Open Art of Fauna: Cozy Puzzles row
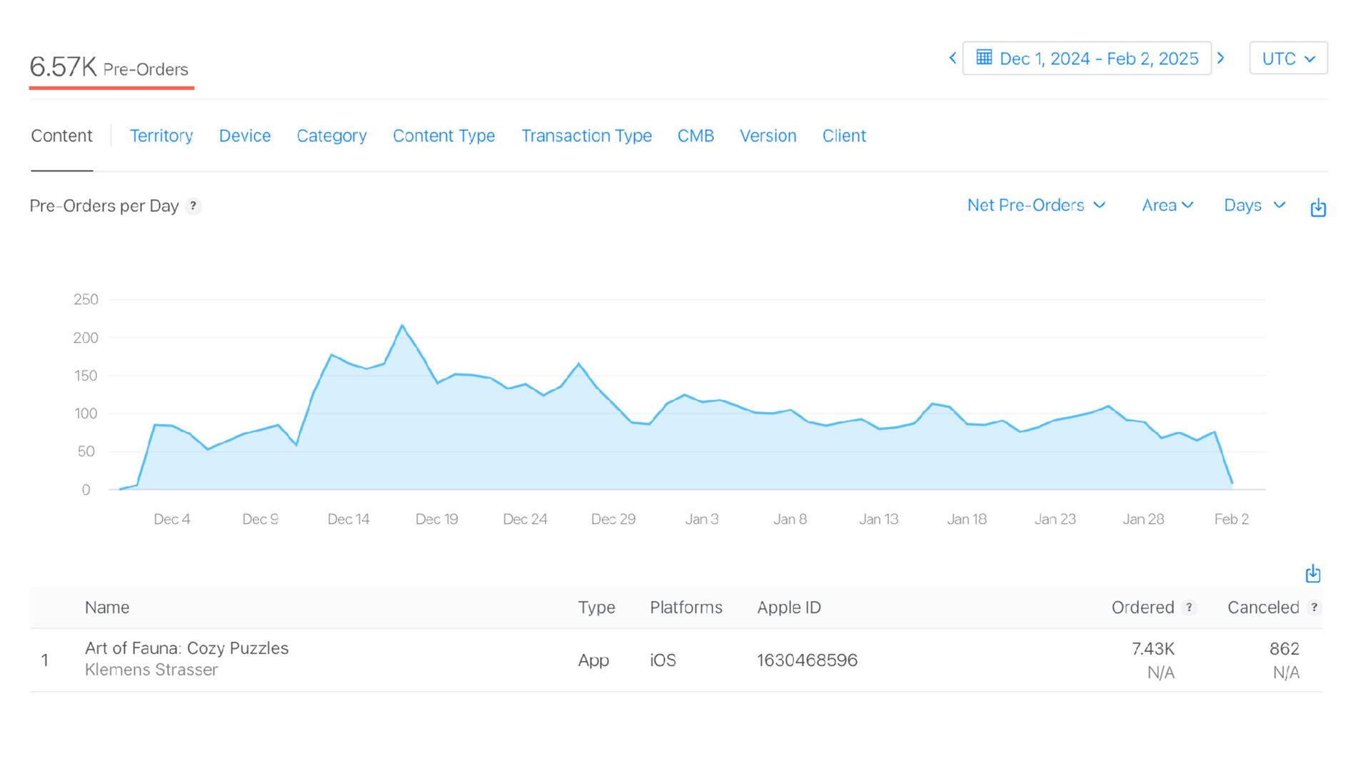This screenshot has height=771, width=1371. tap(186, 648)
